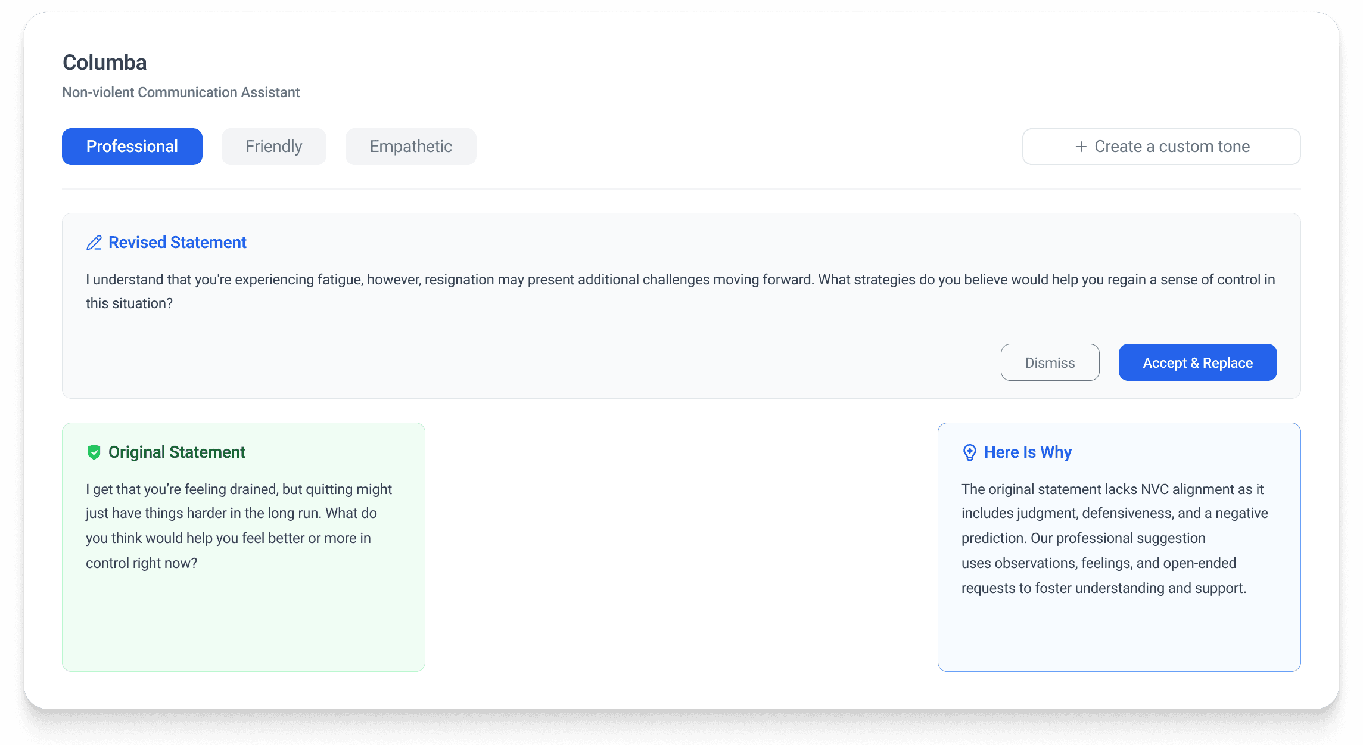Click the Original Statement heading

[x=176, y=452]
